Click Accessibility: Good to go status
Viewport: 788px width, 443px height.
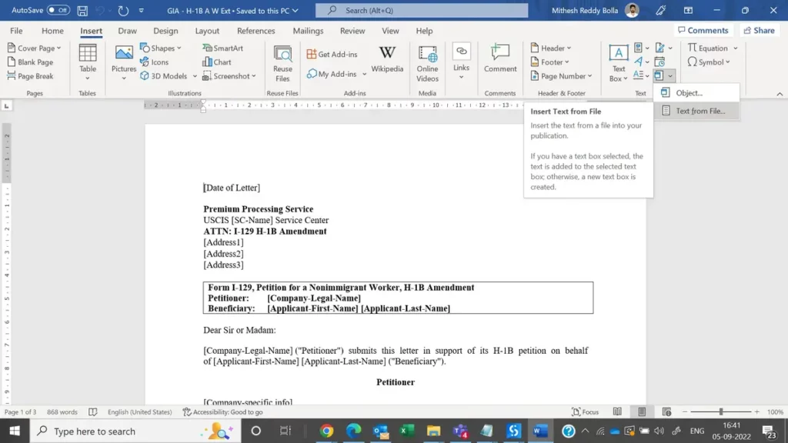(x=222, y=412)
